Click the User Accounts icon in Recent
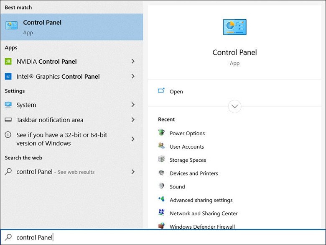This screenshot has height=245, width=326. pyautogui.click(x=161, y=146)
